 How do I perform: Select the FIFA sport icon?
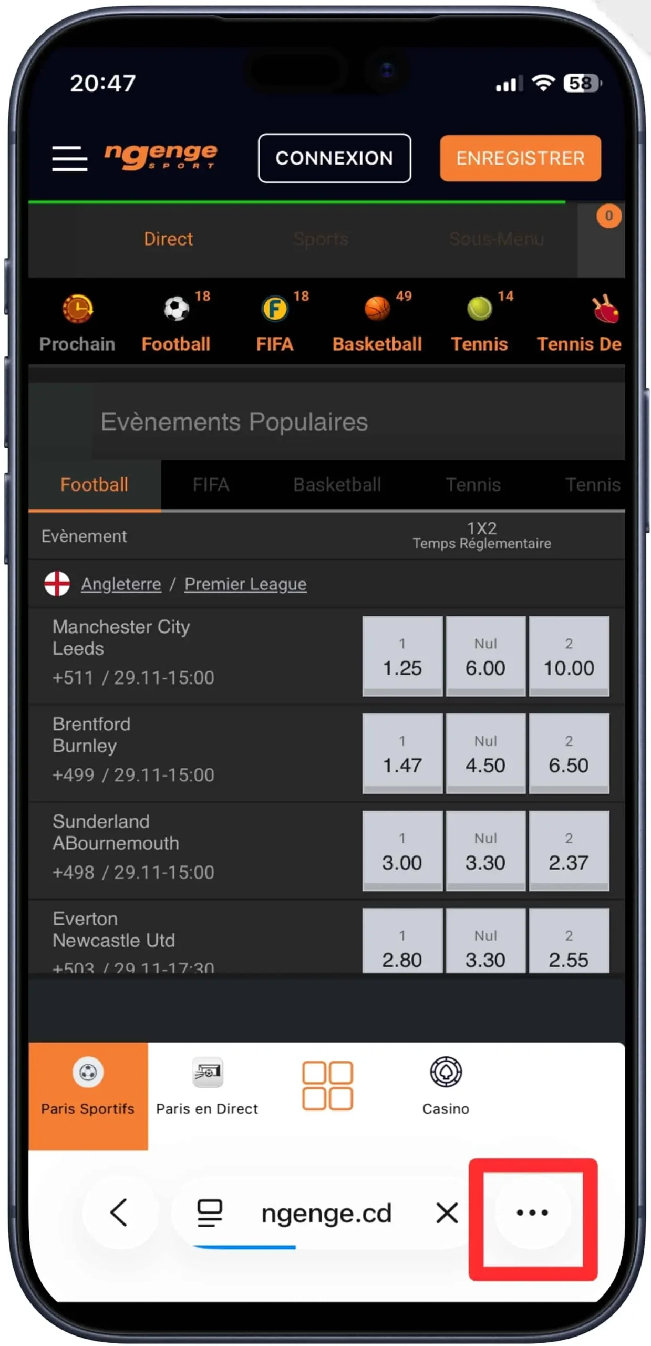(275, 309)
